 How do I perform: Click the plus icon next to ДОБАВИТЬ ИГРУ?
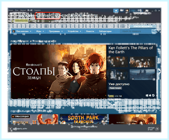coord(10,129)
